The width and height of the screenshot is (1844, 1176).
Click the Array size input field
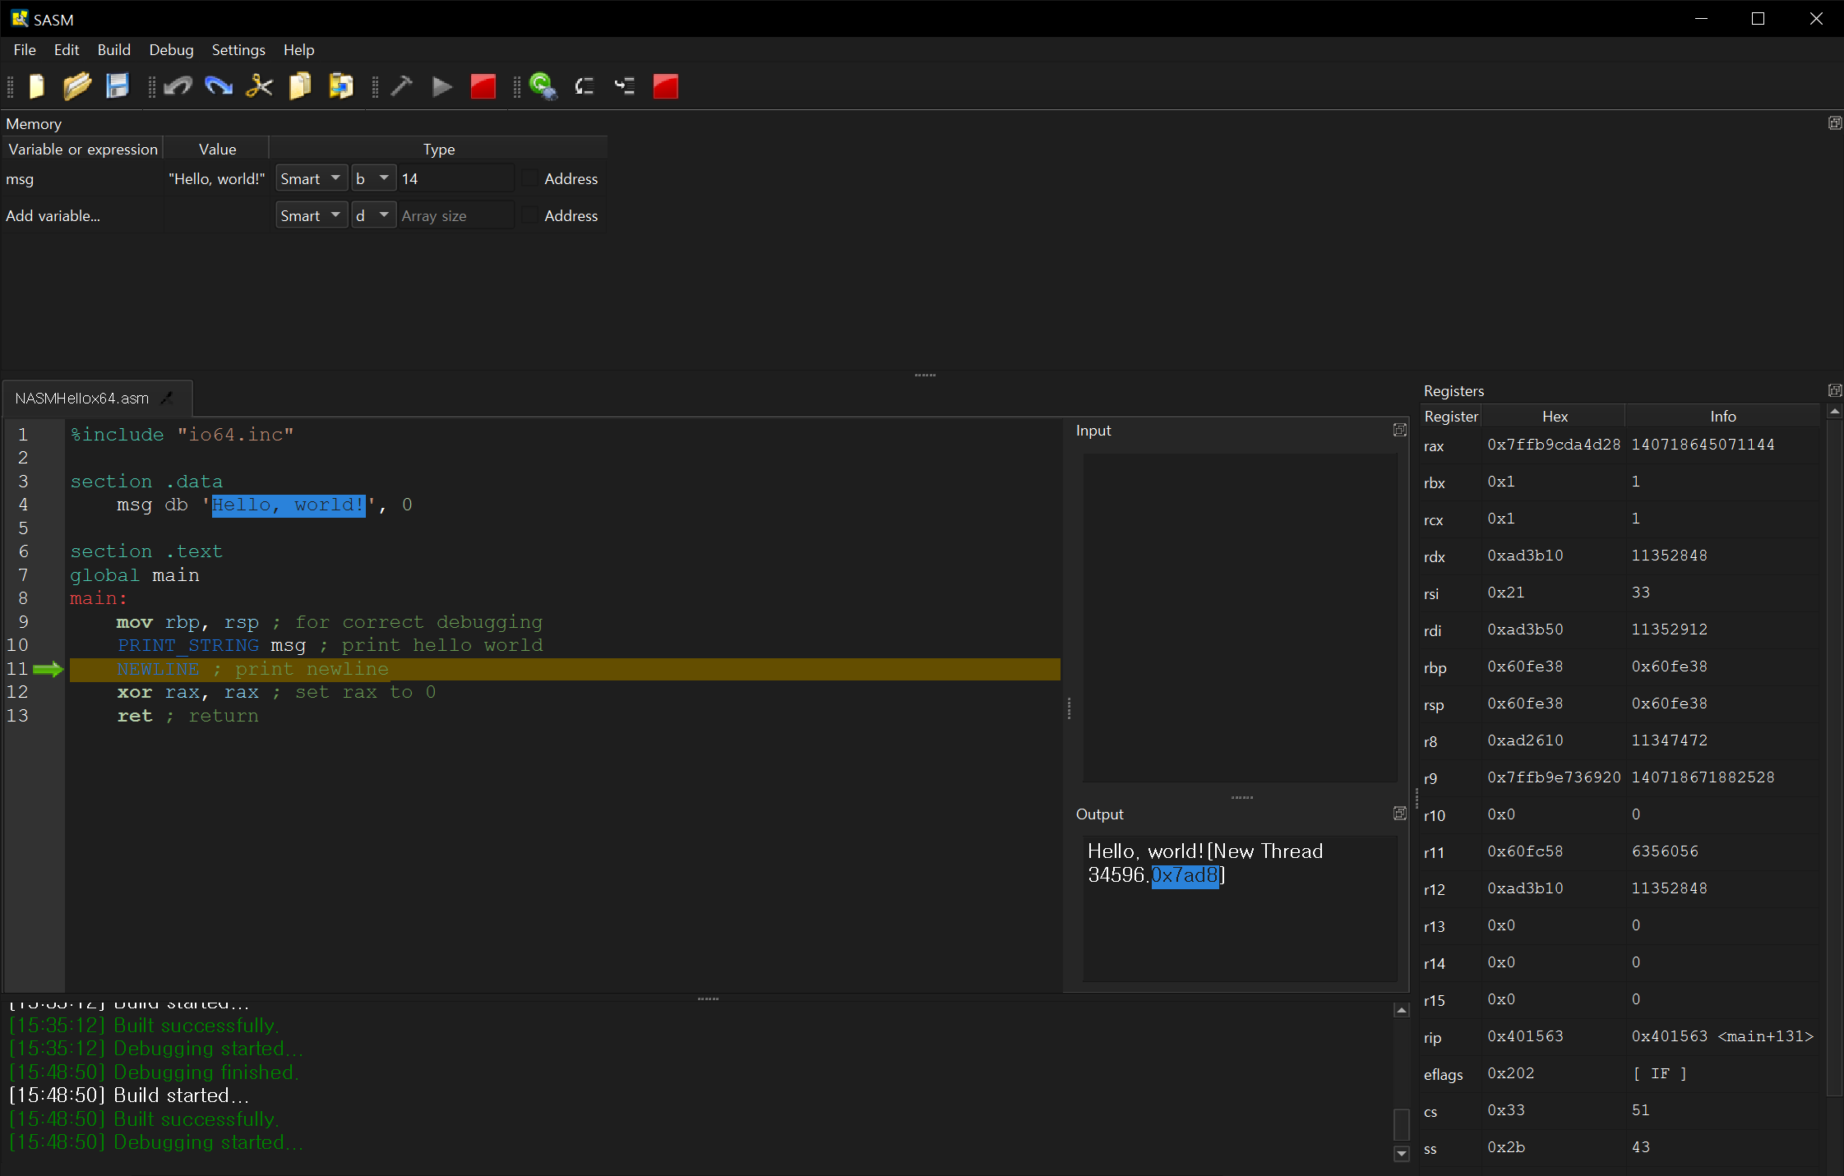pyautogui.click(x=455, y=215)
